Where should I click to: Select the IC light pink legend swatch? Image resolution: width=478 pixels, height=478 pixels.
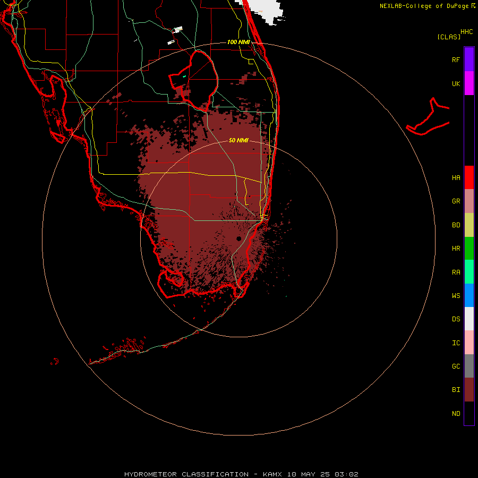469,343
